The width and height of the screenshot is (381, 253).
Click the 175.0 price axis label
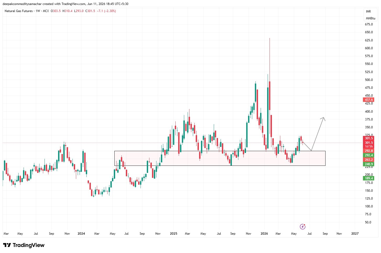[369, 183]
